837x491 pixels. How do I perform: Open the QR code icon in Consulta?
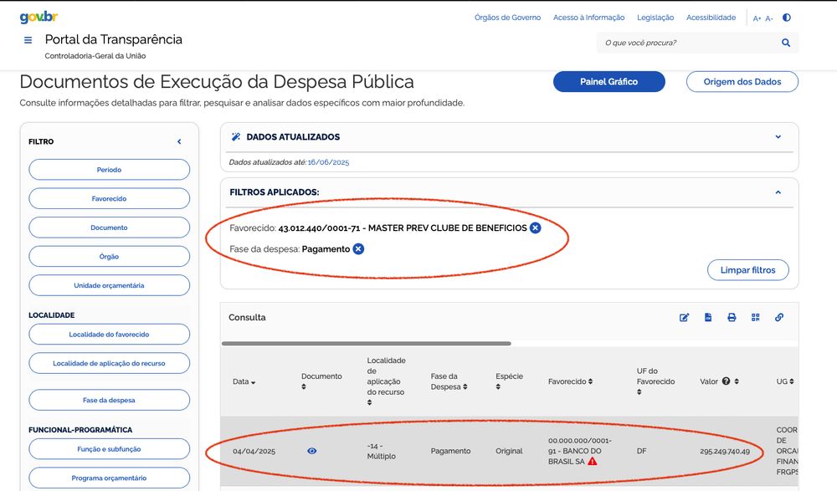point(755,318)
